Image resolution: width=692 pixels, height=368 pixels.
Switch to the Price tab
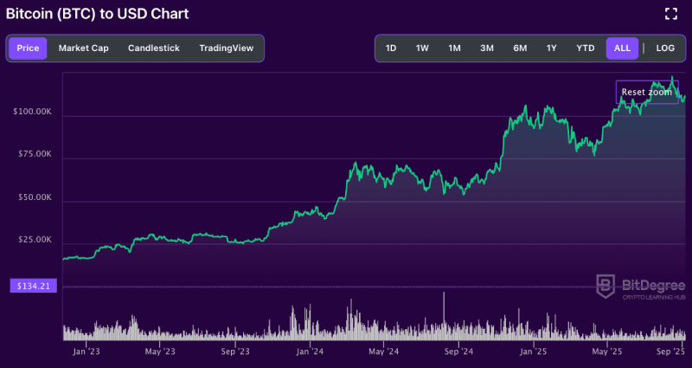point(28,48)
